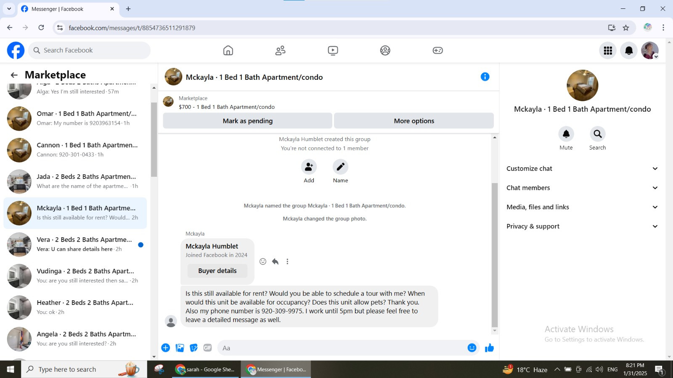
Task: Open the Chrome three-dot menu
Action: click(663, 28)
